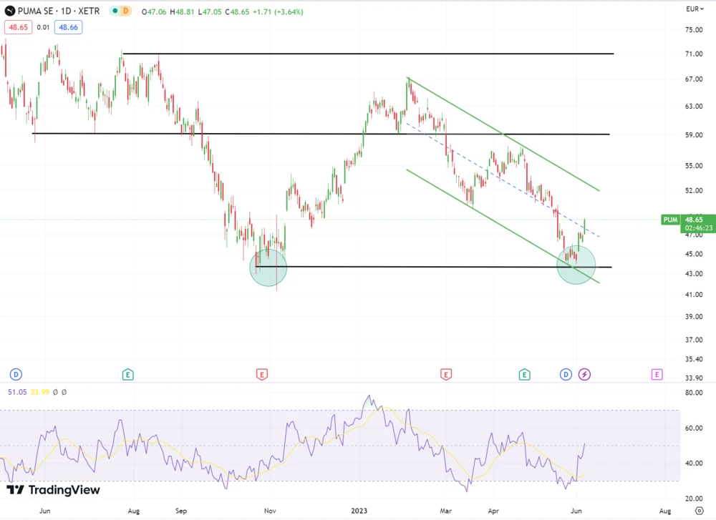Click the purple RSI value 51.05
The width and height of the screenshot is (716, 520).
(17, 392)
